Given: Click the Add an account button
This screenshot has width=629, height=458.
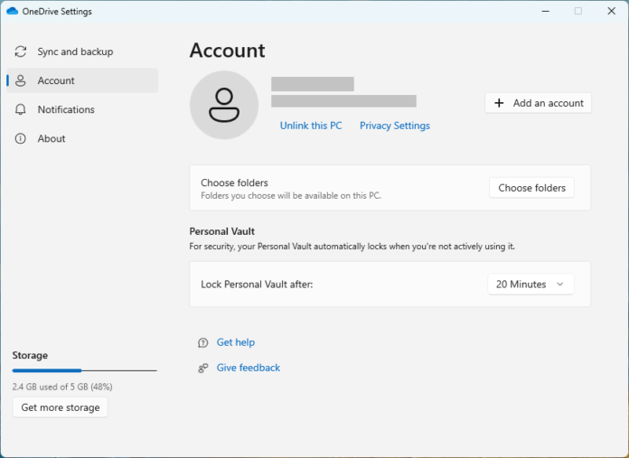Looking at the screenshot, I should (x=538, y=103).
